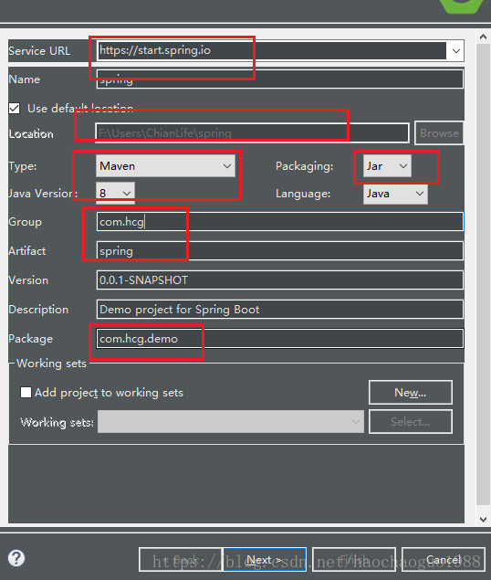Click the Next button

click(x=265, y=560)
